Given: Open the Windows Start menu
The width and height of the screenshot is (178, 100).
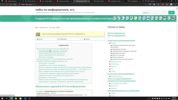Looking at the screenshot, I should (x=2, y=98).
